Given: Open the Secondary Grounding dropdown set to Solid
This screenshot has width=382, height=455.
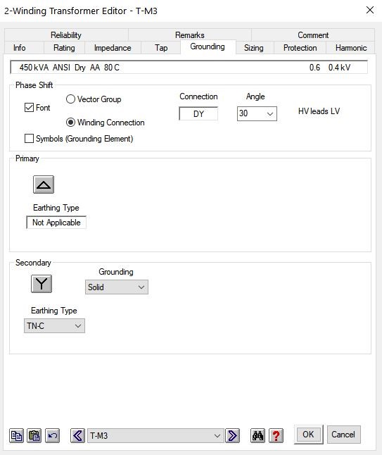Looking at the screenshot, I should point(117,287).
